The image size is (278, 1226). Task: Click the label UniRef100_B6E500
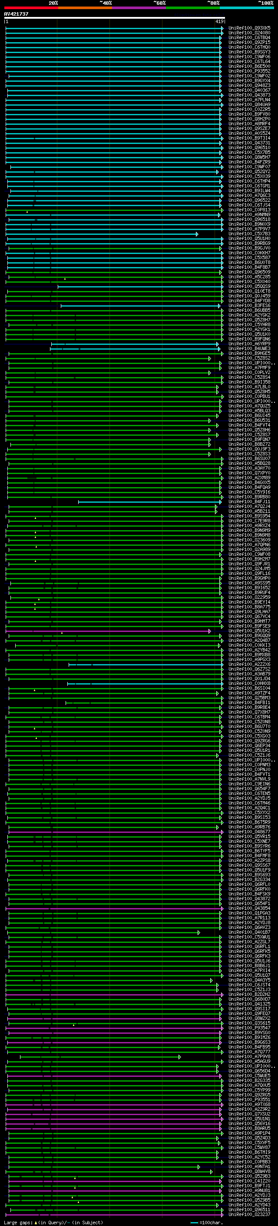point(249,66)
